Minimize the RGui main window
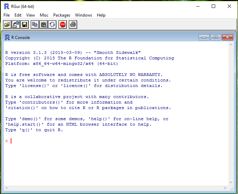Screen dimensions: 238x194 pyautogui.click(x=198, y=6)
